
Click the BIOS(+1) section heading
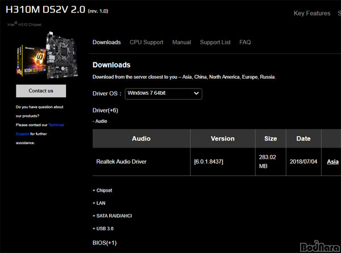(x=105, y=243)
